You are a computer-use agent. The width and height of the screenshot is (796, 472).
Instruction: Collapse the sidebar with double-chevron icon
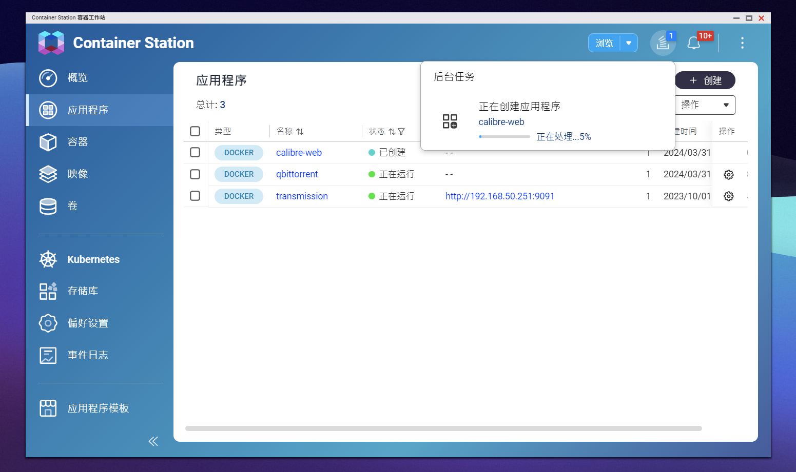153,441
